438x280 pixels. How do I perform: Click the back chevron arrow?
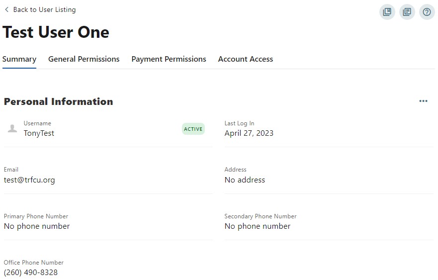tap(6, 9)
